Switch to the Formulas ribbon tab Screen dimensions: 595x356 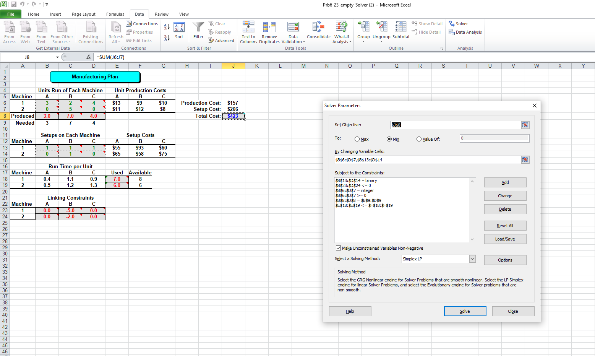coord(115,14)
